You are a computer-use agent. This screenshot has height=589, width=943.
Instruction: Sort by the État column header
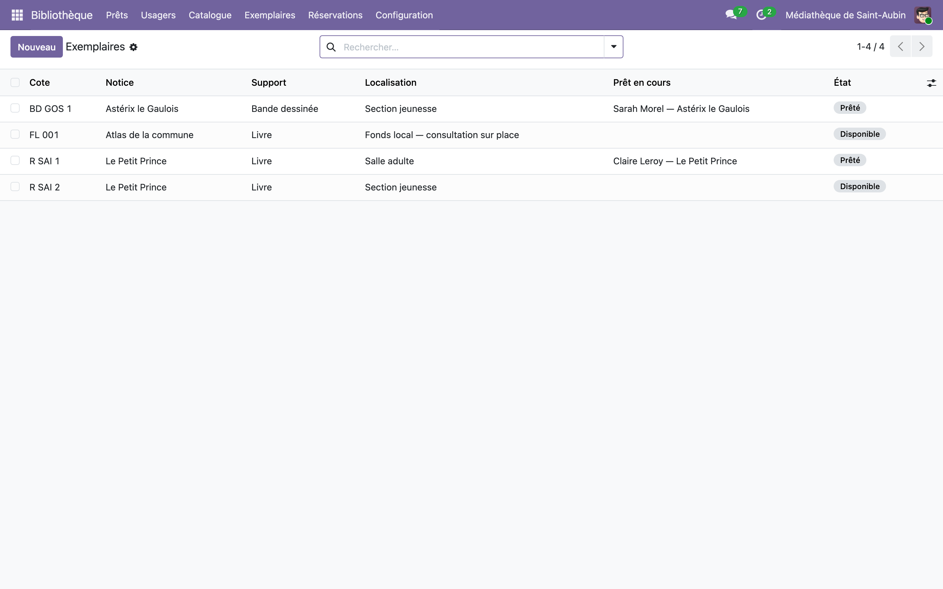842,82
